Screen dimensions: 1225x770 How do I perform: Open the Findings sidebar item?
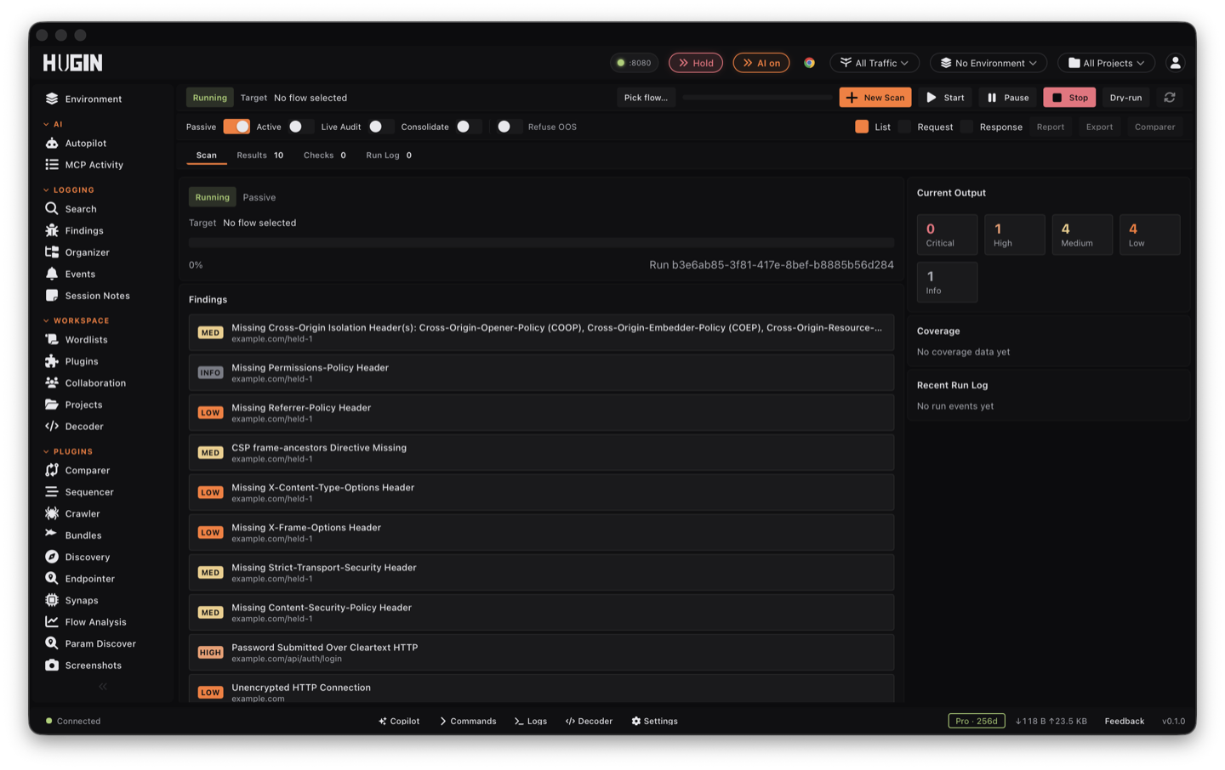tap(74, 230)
